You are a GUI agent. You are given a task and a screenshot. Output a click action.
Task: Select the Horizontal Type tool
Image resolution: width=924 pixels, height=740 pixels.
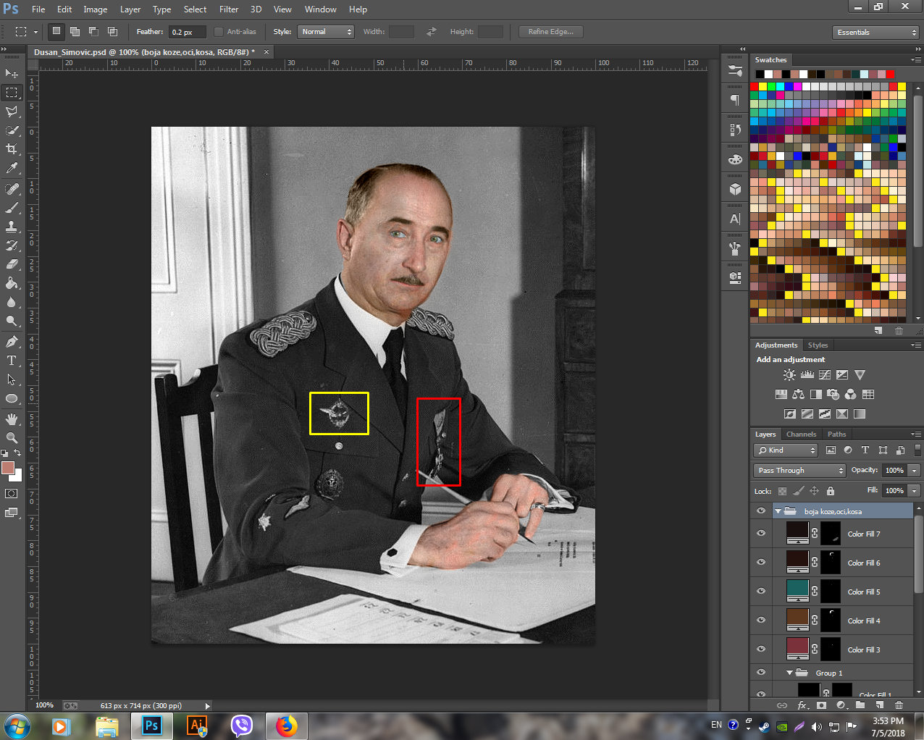click(12, 361)
